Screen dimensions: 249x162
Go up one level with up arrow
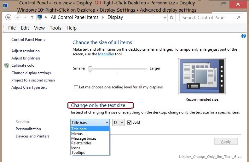[x=32, y=17]
